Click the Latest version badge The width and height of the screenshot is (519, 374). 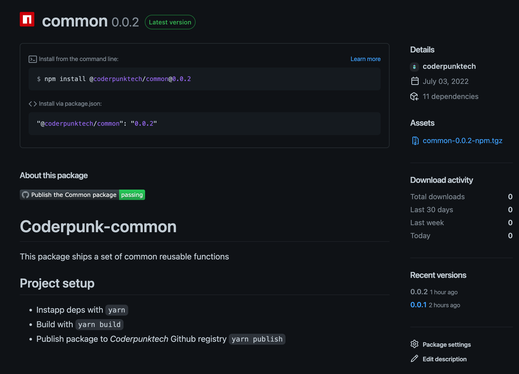[x=170, y=22]
